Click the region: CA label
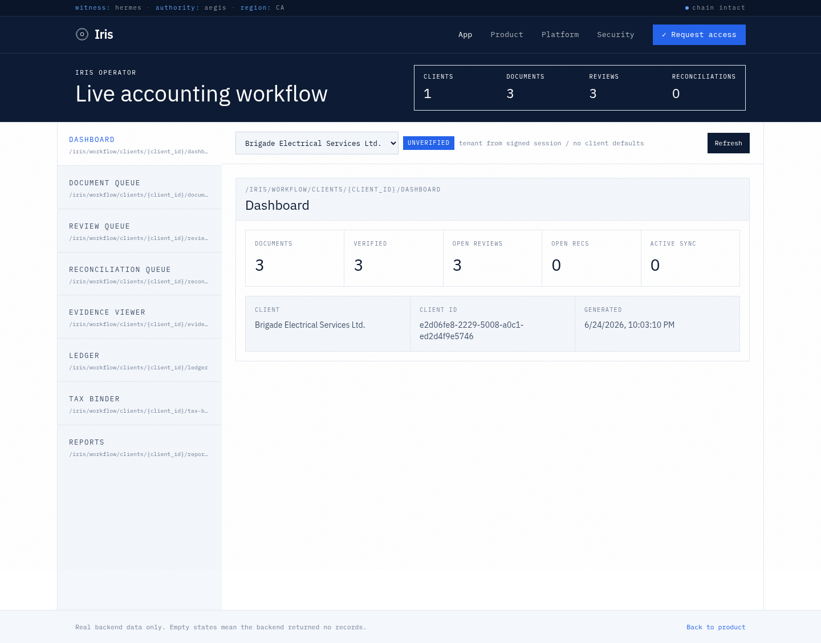821x643 pixels. [262, 8]
